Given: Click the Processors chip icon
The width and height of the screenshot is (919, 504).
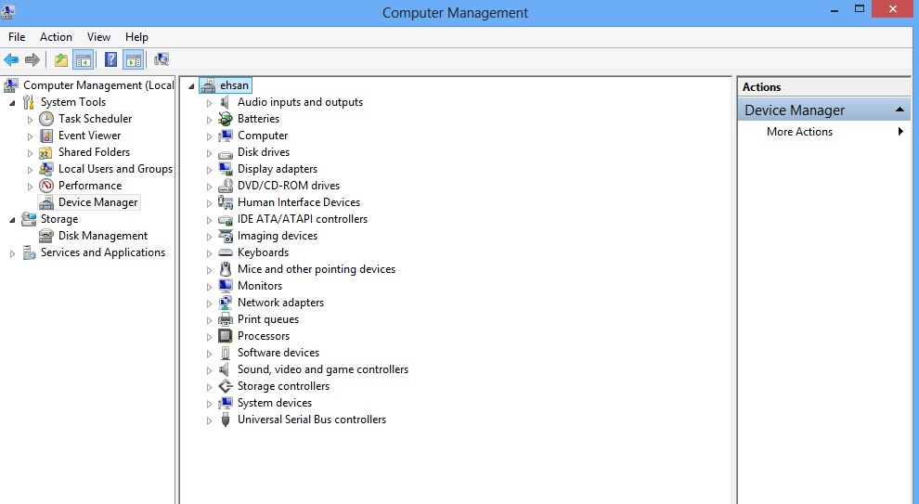Looking at the screenshot, I should 226,336.
